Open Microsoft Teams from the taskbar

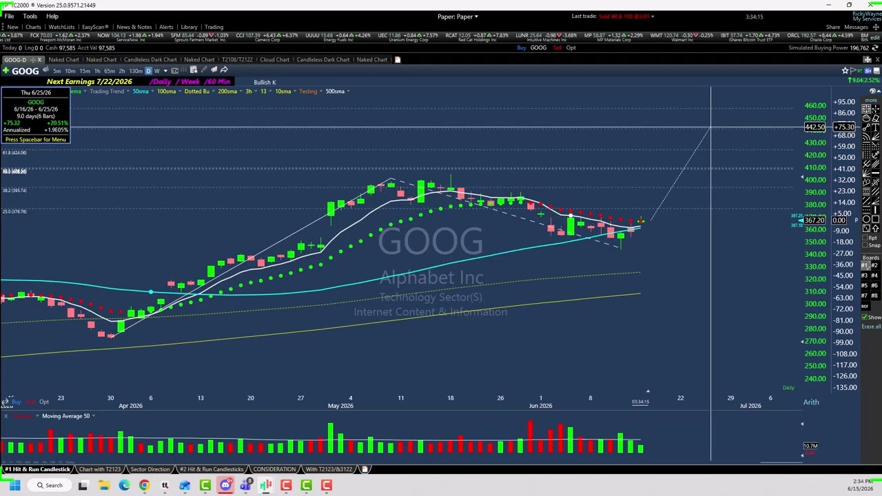pos(246,486)
